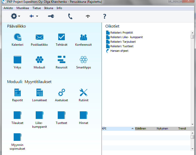Click the key login icon in toolbar
This screenshot has height=155, width=196.
pyautogui.click(x=51, y=16)
